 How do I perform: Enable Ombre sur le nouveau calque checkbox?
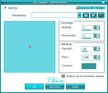[63, 76]
